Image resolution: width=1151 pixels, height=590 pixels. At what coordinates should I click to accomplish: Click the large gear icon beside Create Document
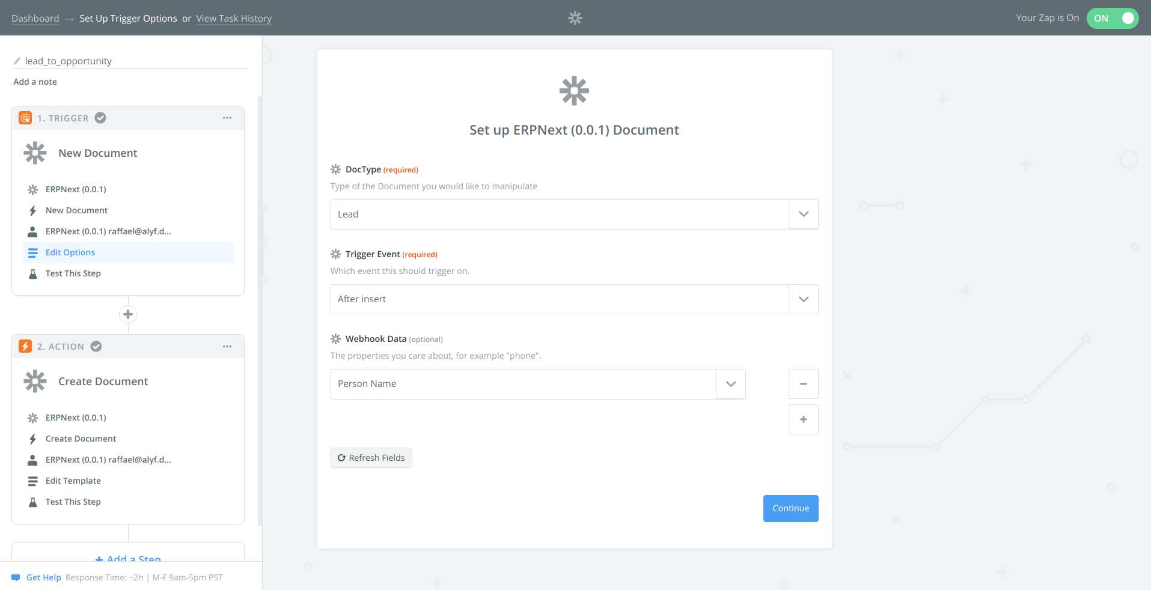[x=35, y=381]
